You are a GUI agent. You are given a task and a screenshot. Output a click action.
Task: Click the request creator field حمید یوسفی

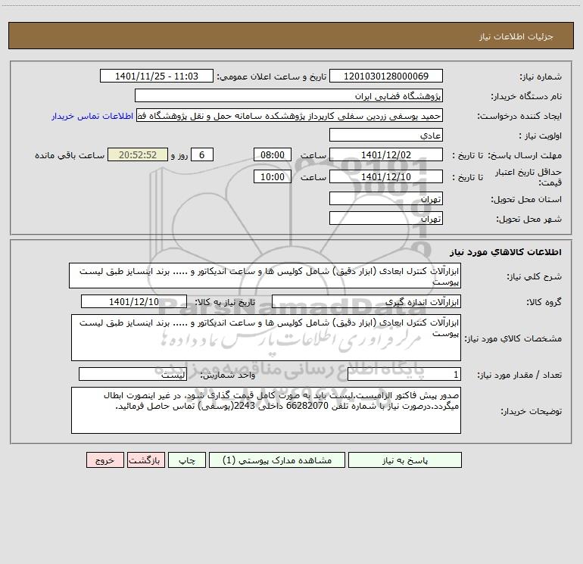pos(289,116)
